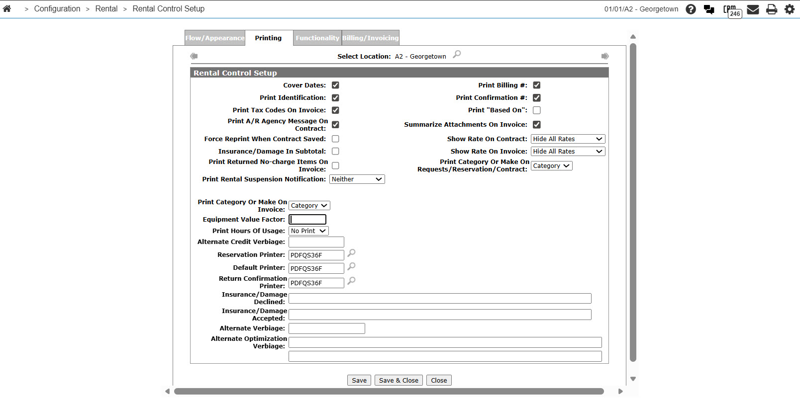Search for a Reservation Printer
This screenshot has width=800, height=403.
(x=351, y=253)
